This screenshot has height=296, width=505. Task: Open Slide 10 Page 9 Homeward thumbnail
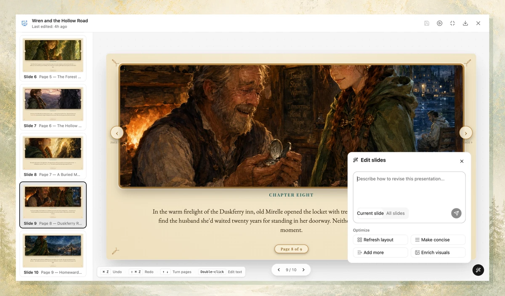coord(53,254)
